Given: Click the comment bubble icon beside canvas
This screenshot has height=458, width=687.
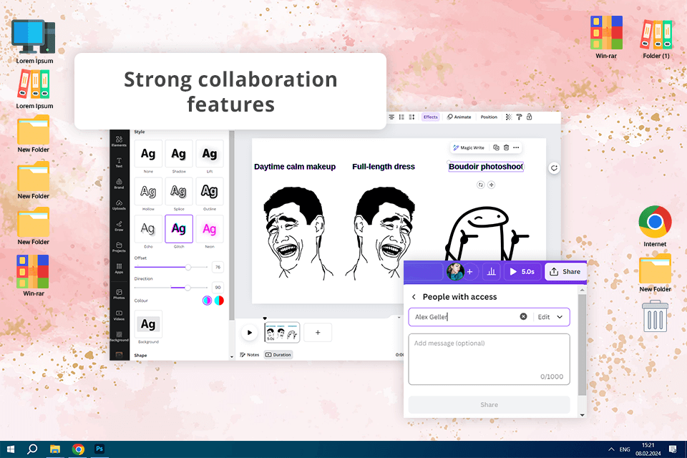Looking at the screenshot, I should [554, 168].
